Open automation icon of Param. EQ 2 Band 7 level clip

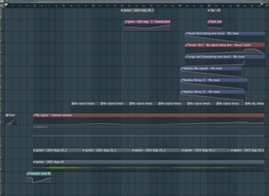pos(186,45)
